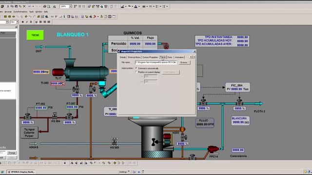Open the Tools menu

(31, 12)
